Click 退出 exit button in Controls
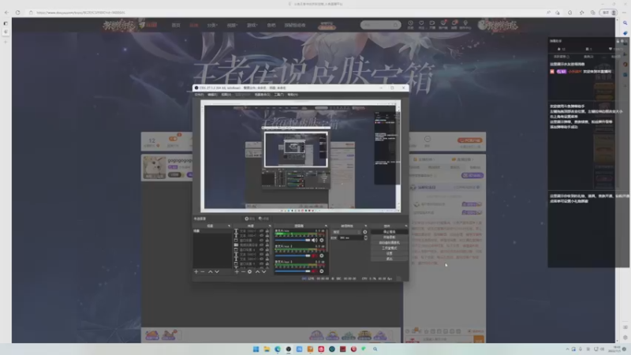Screen dimensions: 631x355 coord(389,259)
